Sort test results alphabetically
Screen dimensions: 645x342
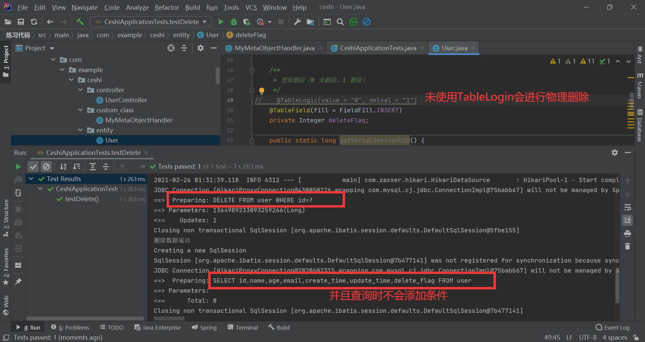point(63,167)
